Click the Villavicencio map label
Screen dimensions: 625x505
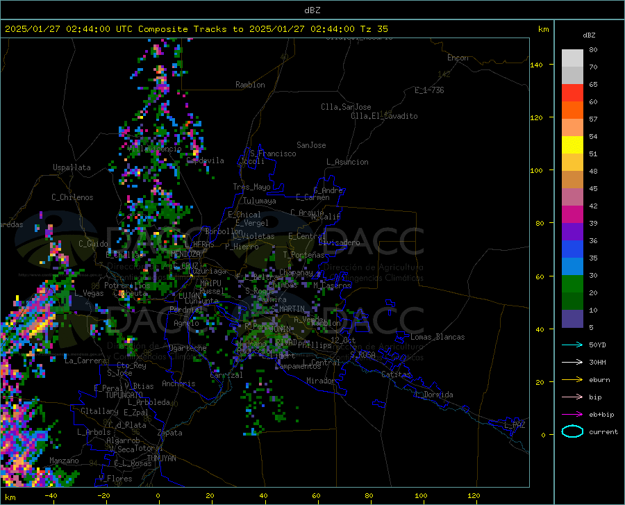pos(155,149)
